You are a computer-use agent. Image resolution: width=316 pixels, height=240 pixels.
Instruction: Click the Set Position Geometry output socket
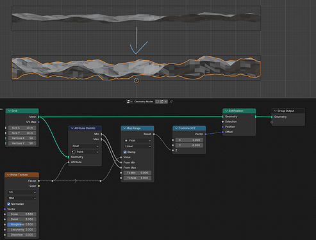point(256,116)
